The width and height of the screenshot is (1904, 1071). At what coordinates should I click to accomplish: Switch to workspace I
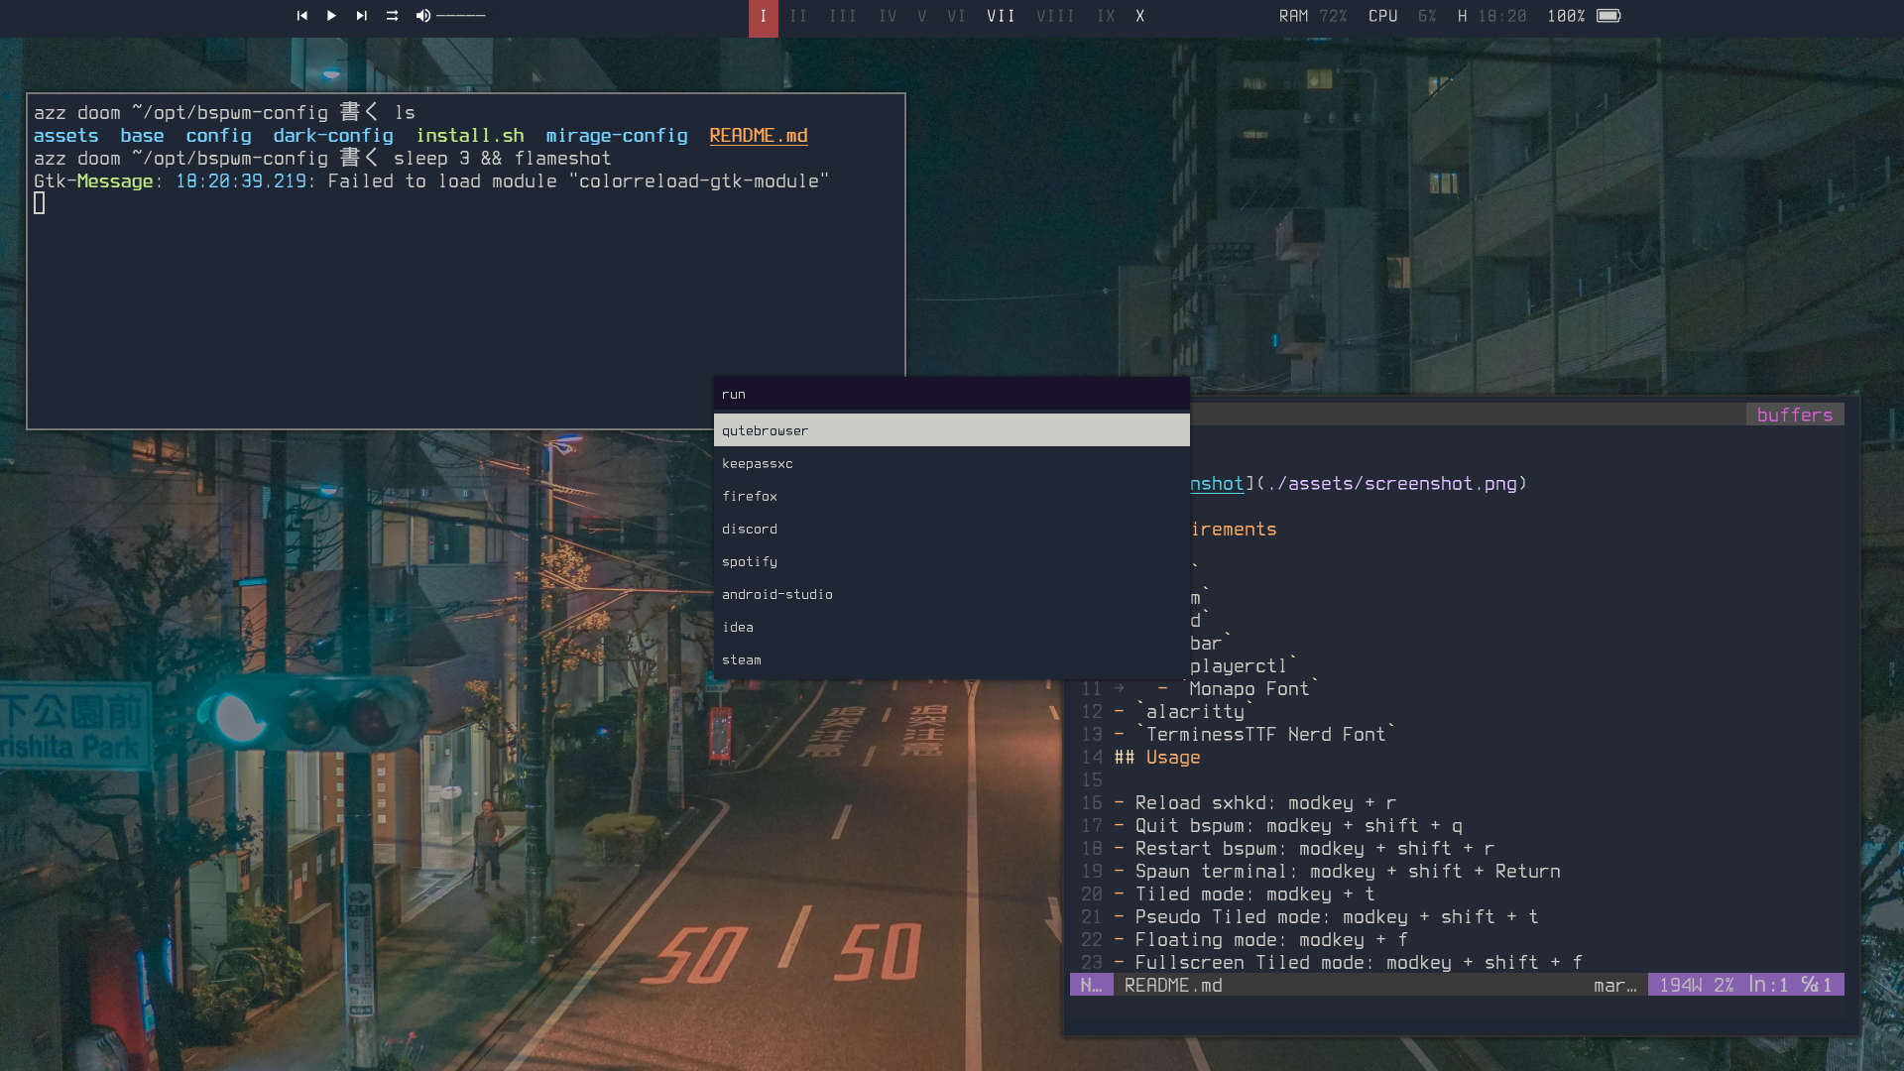pyautogui.click(x=763, y=17)
